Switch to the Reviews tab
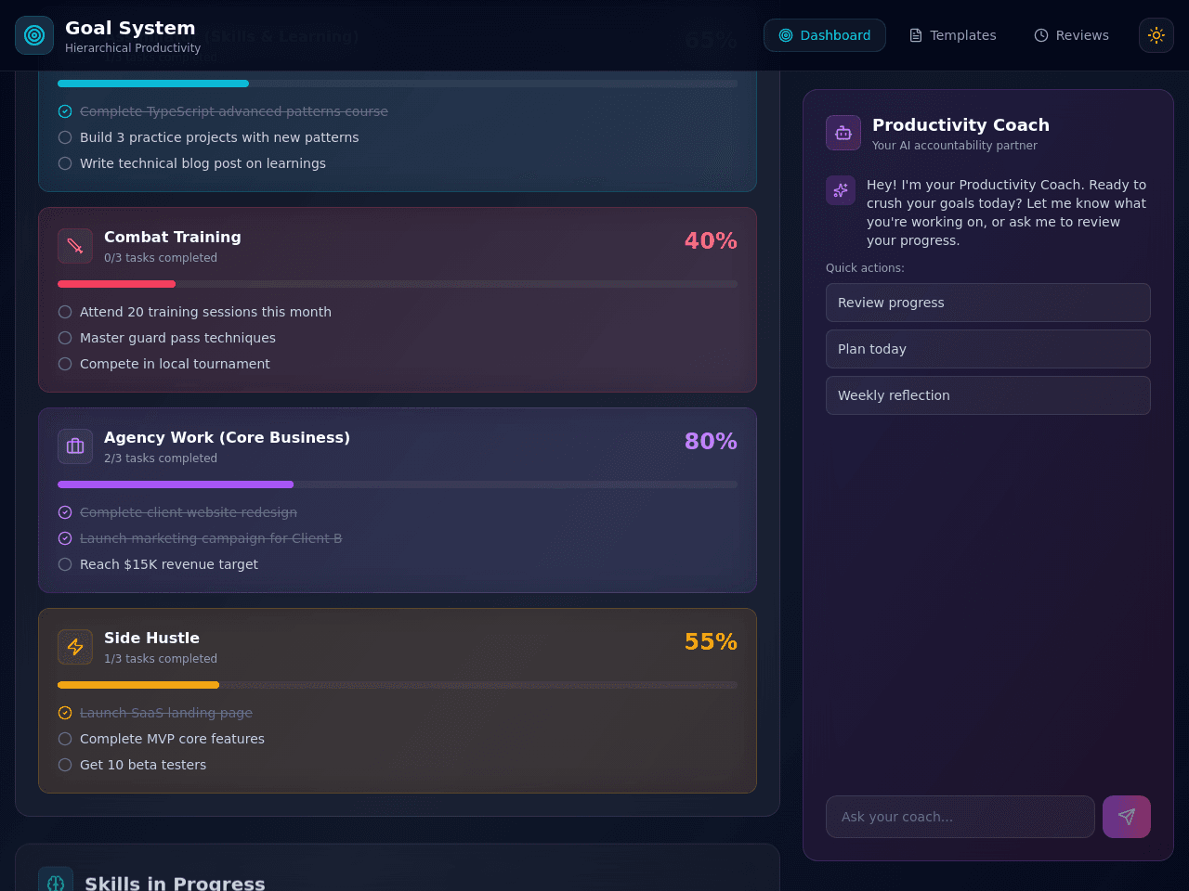 click(x=1071, y=35)
